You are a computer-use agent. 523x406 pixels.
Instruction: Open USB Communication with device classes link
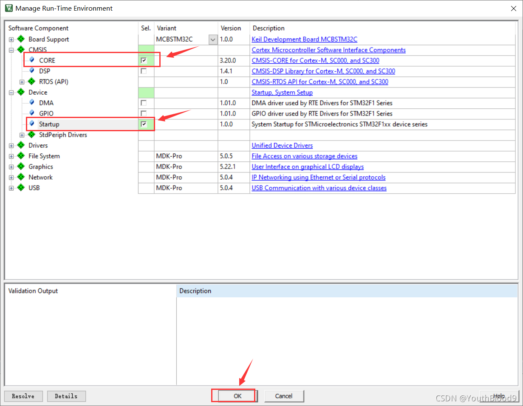pyautogui.click(x=319, y=188)
